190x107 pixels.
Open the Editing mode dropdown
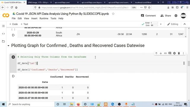click(173, 24)
